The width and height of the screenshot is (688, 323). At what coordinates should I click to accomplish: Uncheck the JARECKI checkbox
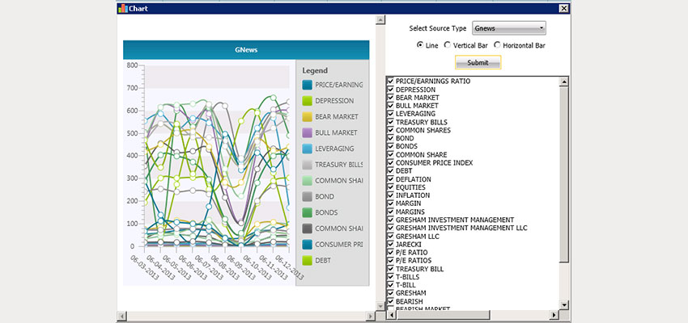[x=390, y=245]
